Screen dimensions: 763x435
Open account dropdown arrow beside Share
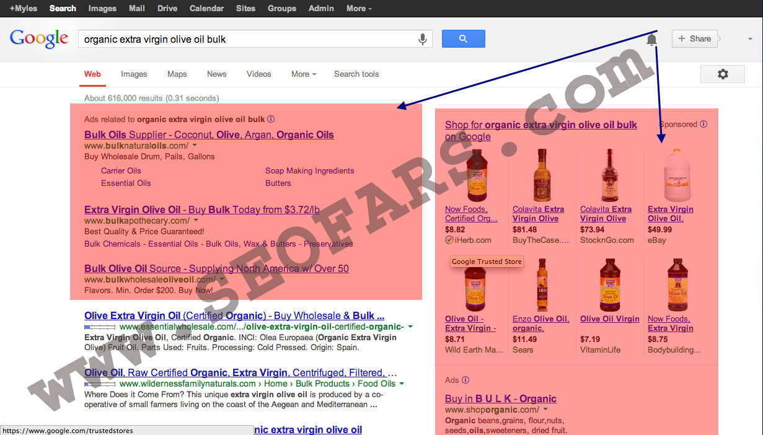(x=750, y=39)
